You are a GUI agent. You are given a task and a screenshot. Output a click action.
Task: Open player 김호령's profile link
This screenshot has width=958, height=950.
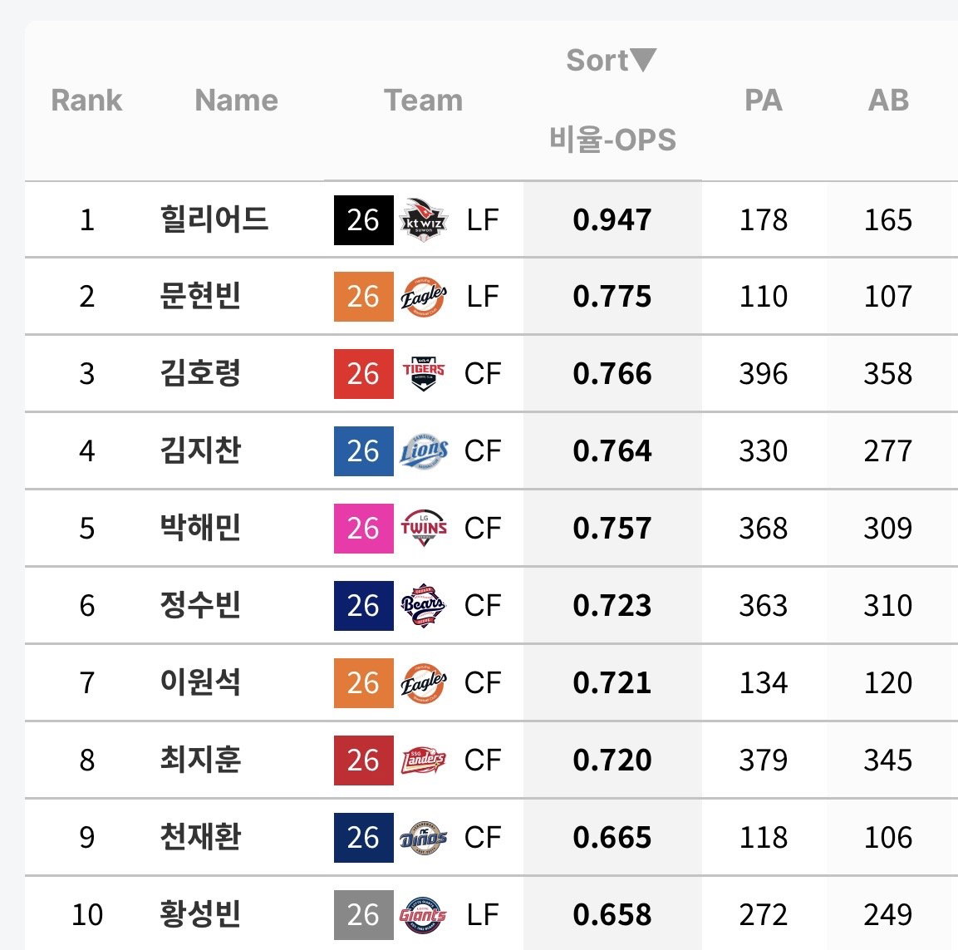pos(200,373)
